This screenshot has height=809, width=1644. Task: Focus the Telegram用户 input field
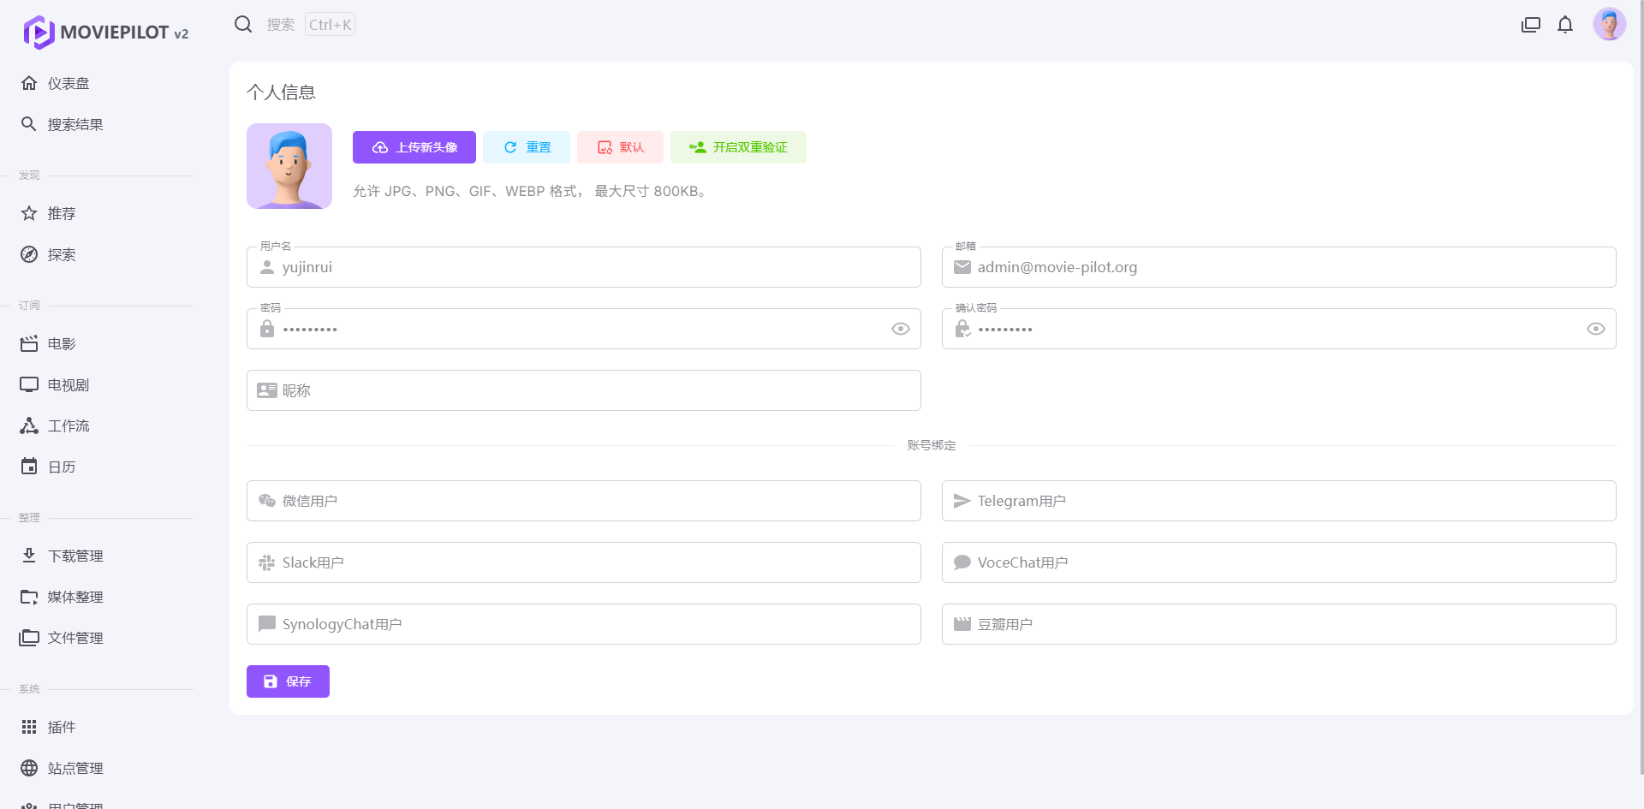click(x=1293, y=501)
